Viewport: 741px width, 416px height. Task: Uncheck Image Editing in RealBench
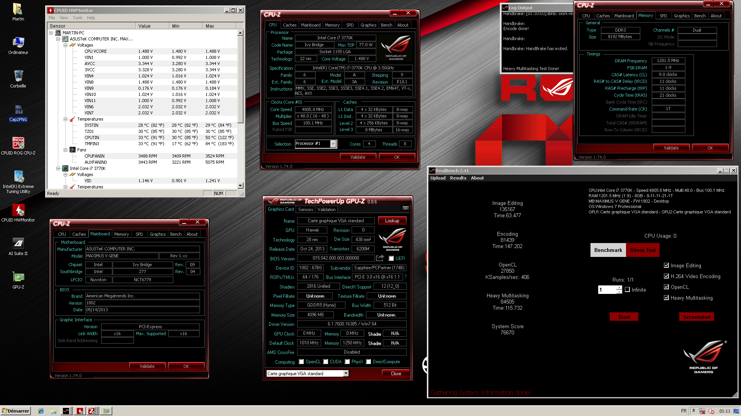tap(666, 265)
